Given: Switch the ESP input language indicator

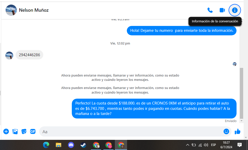Looking at the screenshot, I should (213, 145).
